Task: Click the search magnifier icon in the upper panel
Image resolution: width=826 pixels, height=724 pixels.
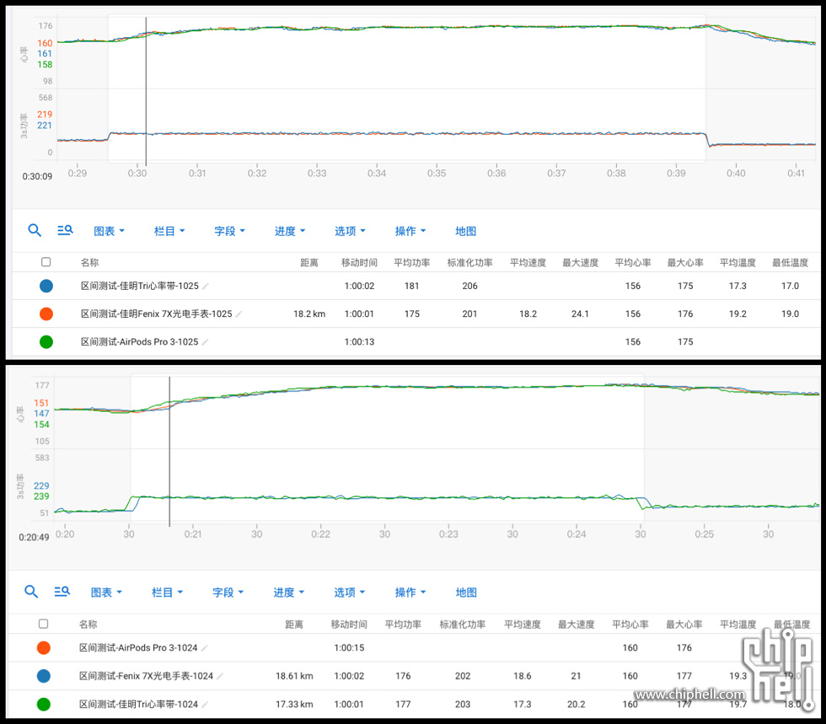Action: coord(35,230)
